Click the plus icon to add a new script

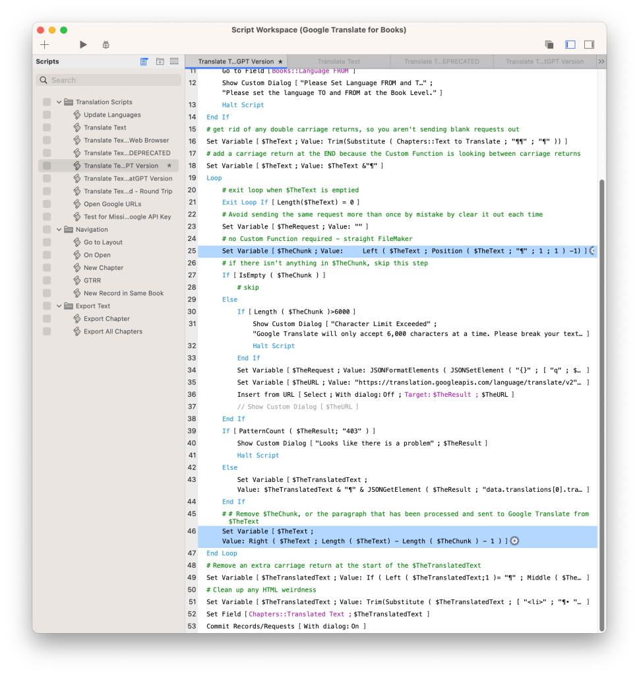(45, 45)
